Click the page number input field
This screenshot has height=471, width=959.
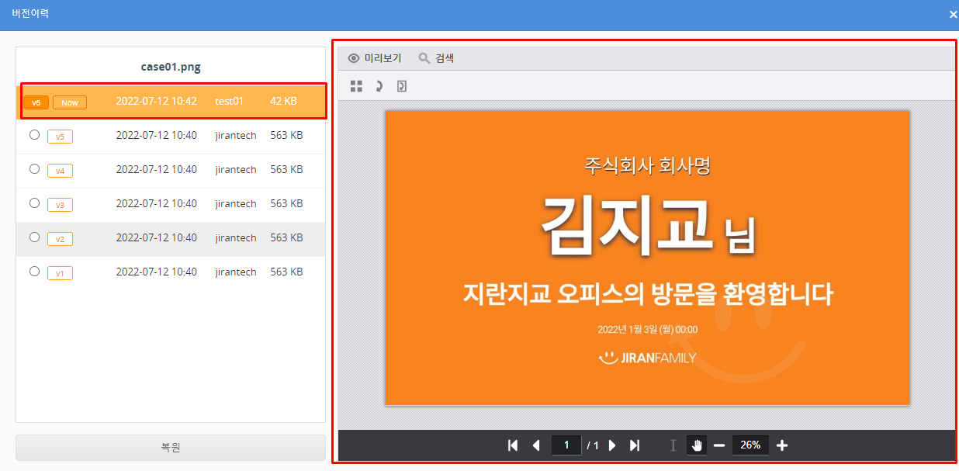point(566,445)
